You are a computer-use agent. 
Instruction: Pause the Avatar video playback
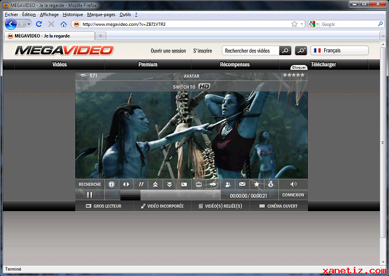tap(89, 195)
